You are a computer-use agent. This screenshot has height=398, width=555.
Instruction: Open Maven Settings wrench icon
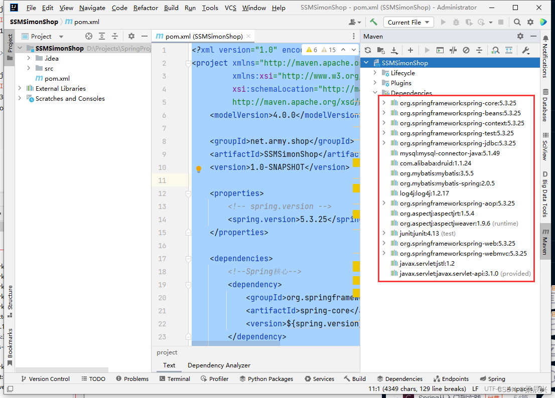click(x=525, y=50)
